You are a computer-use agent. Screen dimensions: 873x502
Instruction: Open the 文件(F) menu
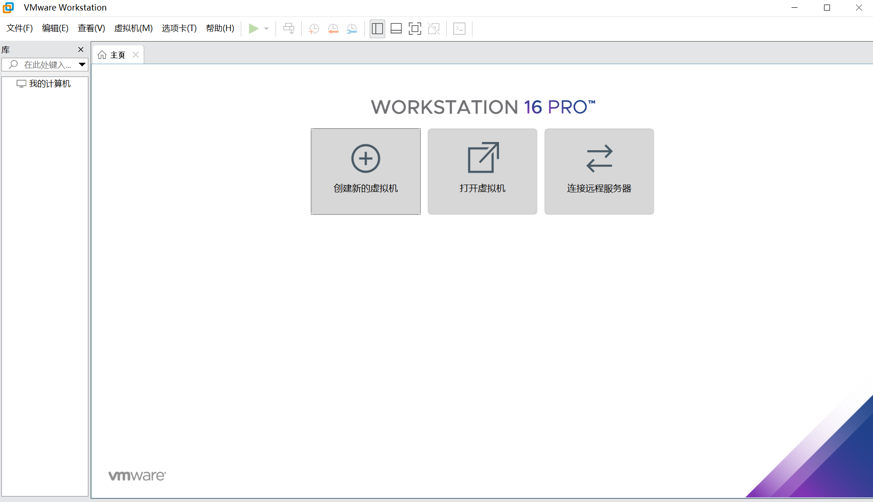pyautogui.click(x=20, y=28)
